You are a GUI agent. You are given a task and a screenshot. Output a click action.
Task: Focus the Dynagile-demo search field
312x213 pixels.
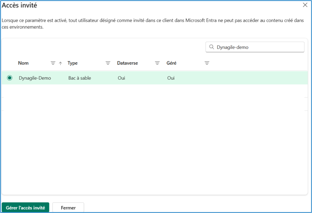(255, 47)
